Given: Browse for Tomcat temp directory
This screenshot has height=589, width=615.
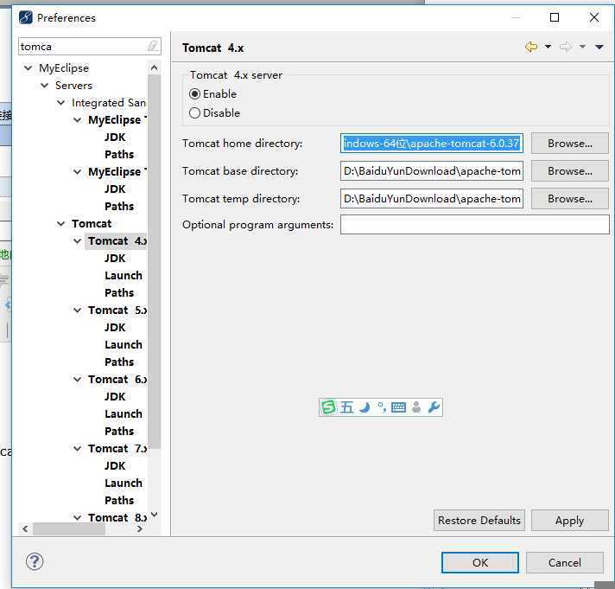Looking at the screenshot, I should pyautogui.click(x=569, y=199).
